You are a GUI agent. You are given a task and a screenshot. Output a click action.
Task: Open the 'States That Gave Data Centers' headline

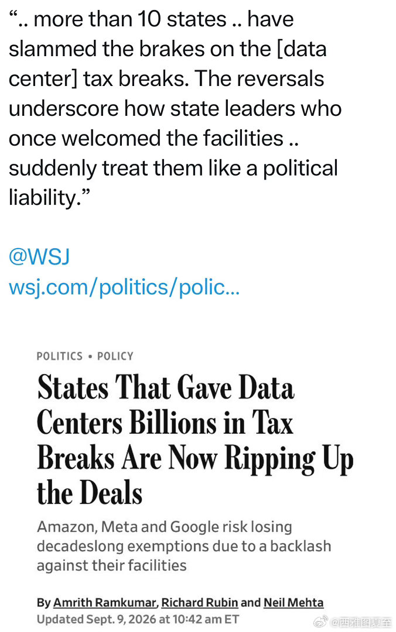click(x=195, y=439)
